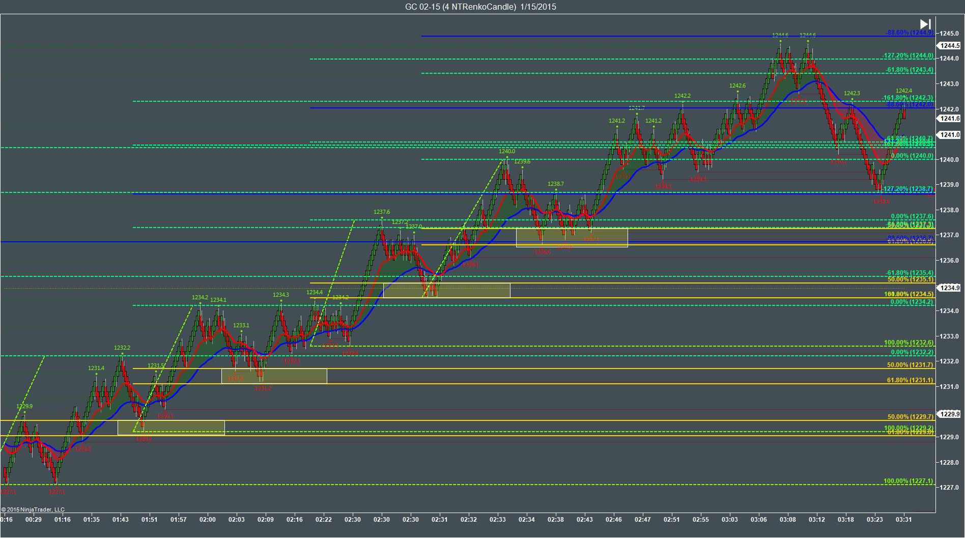
Task: Click the 1242.2 swing high label
Action: pos(683,96)
